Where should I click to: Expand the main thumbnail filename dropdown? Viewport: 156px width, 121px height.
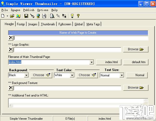(92, 62)
